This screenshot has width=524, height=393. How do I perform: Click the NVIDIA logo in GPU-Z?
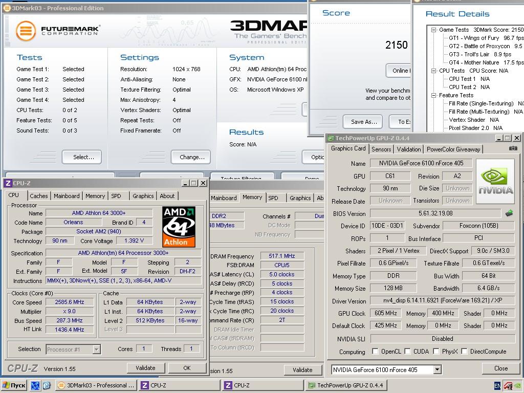click(495, 182)
